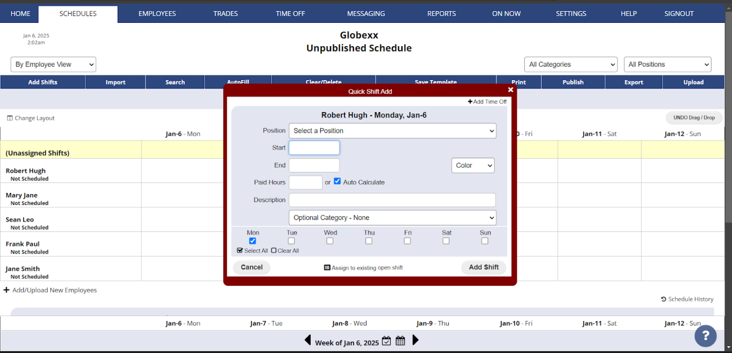Viewport: 732px width, 353px height.
Task: Click Publish in the schedule toolbar
Action: tap(573, 82)
